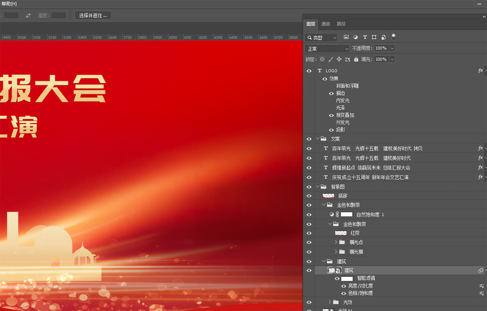Toggle visibility of 色相/饱和度 smart filter

pyautogui.click(x=344, y=293)
